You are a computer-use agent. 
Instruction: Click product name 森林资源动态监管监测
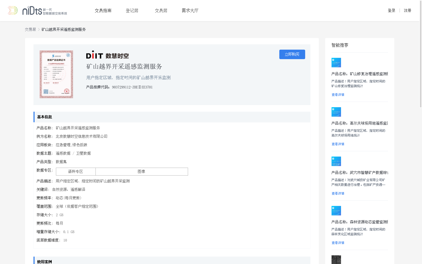(360, 222)
